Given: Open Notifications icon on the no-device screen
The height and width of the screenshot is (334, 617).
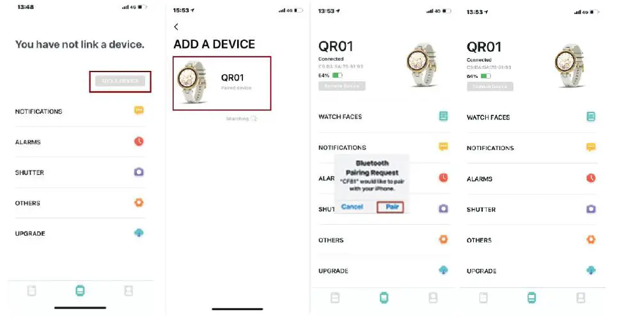Looking at the screenshot, I should tap(139, 110).
